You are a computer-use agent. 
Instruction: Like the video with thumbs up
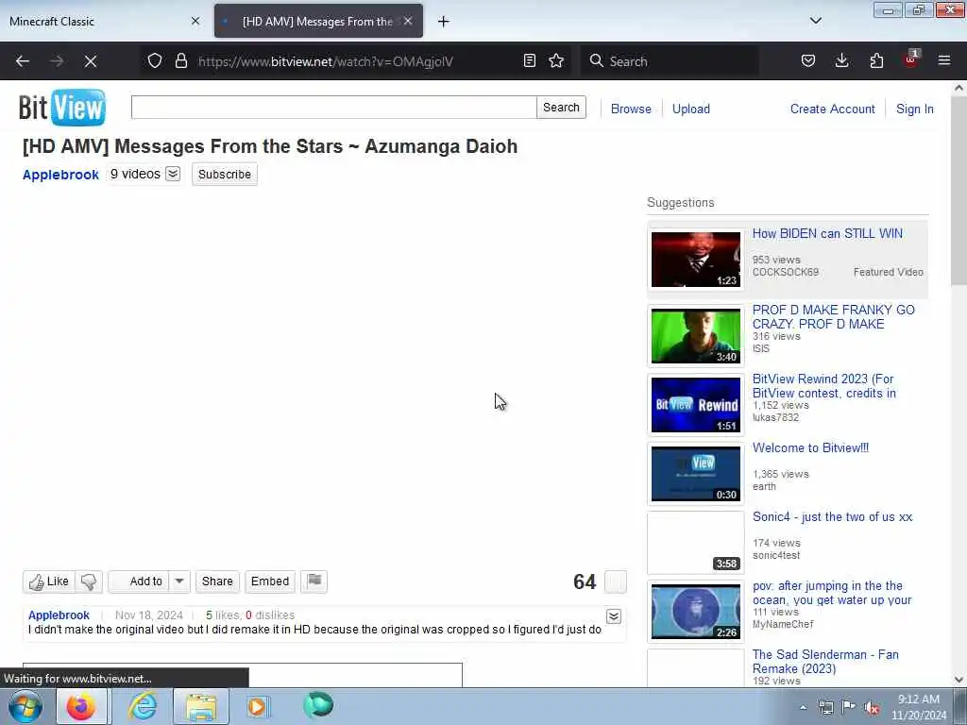tap(49, 582)
